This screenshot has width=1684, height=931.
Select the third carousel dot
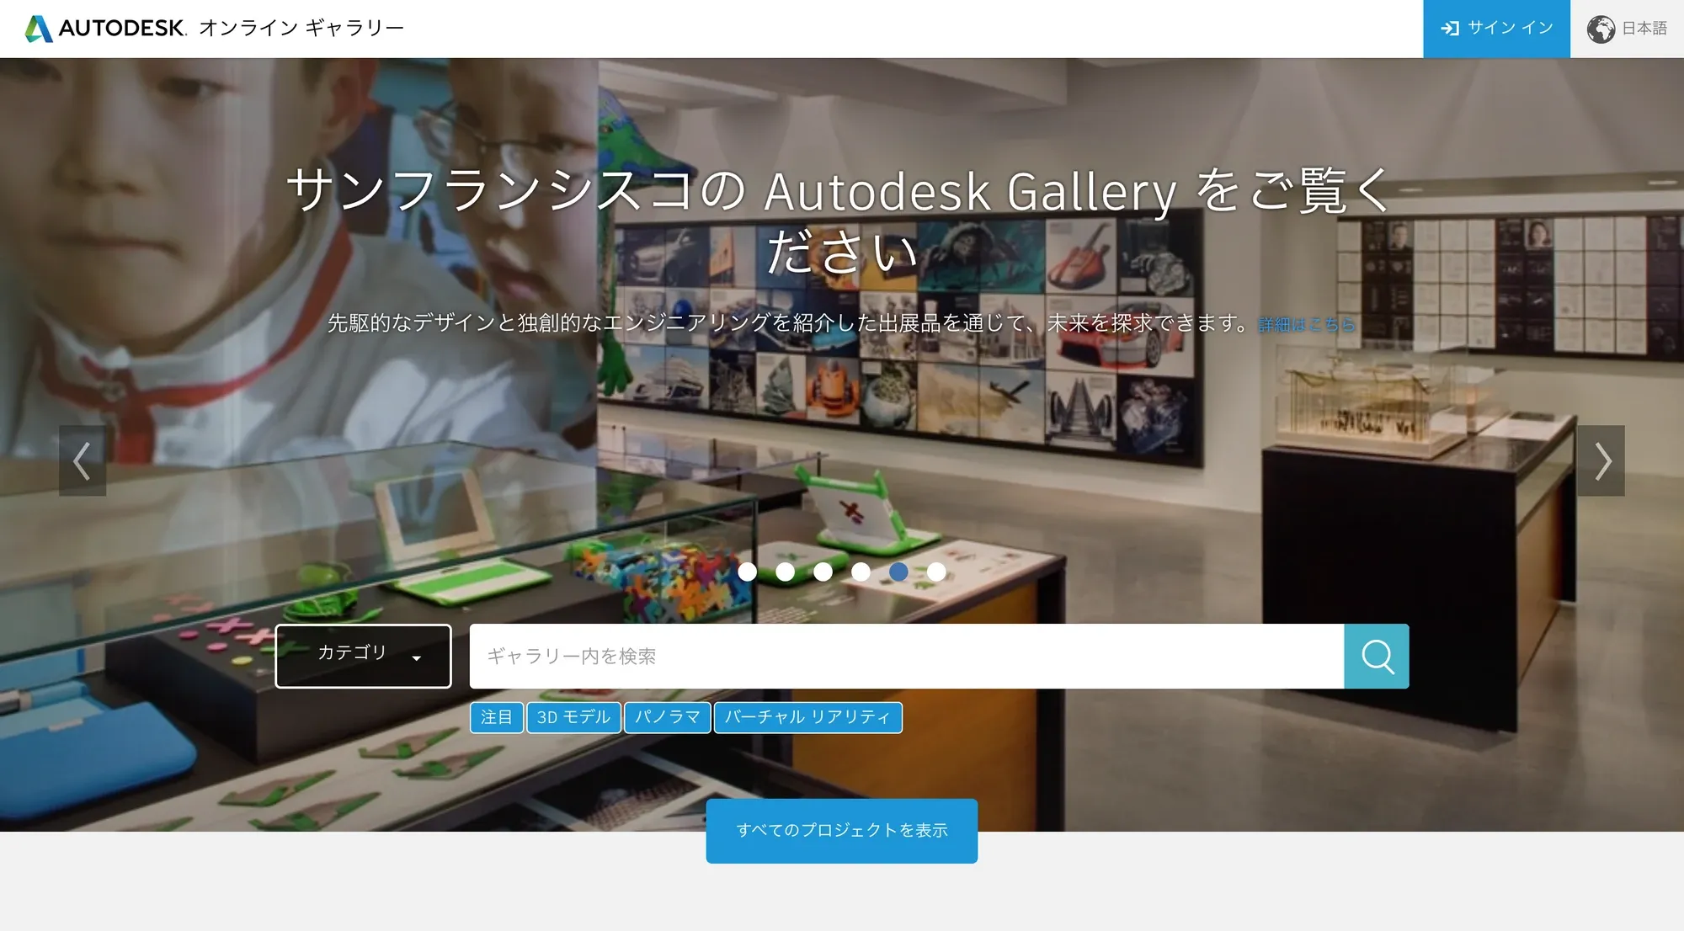[823, 572]
